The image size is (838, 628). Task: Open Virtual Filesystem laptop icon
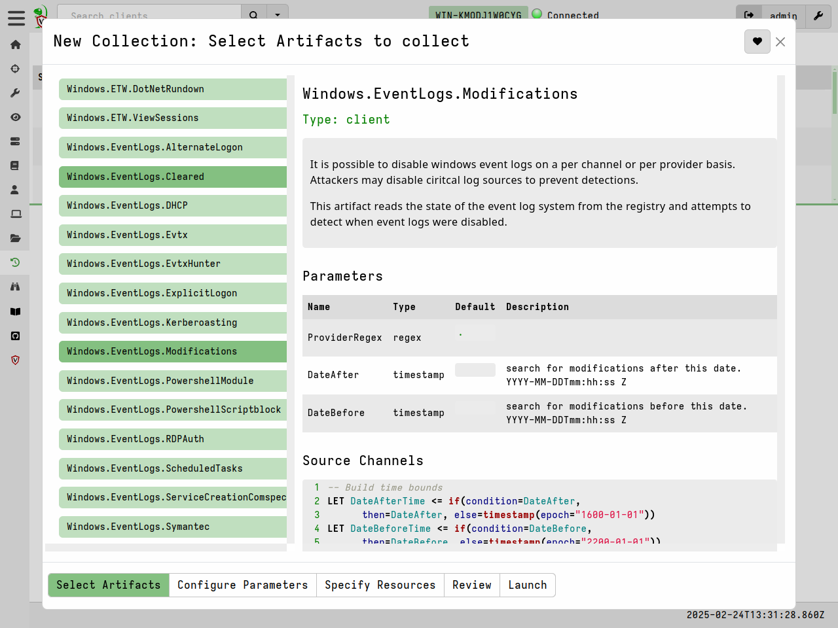point(15,214)
